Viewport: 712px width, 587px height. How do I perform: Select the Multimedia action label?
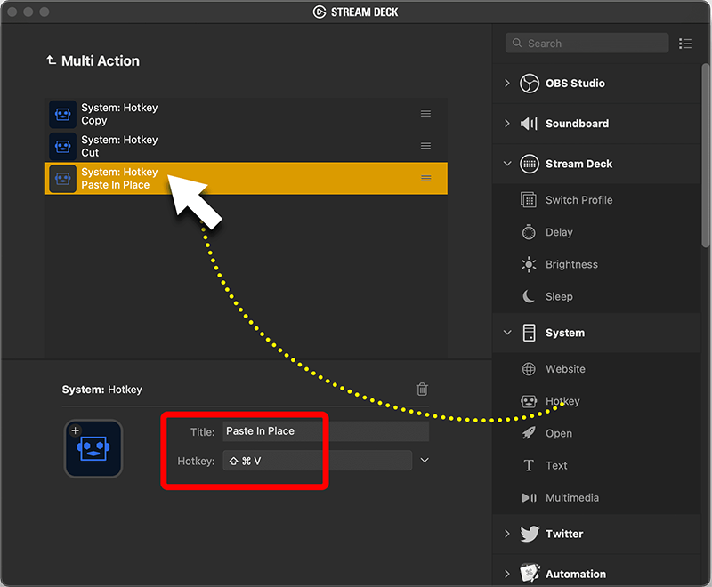tap(572, 498)
